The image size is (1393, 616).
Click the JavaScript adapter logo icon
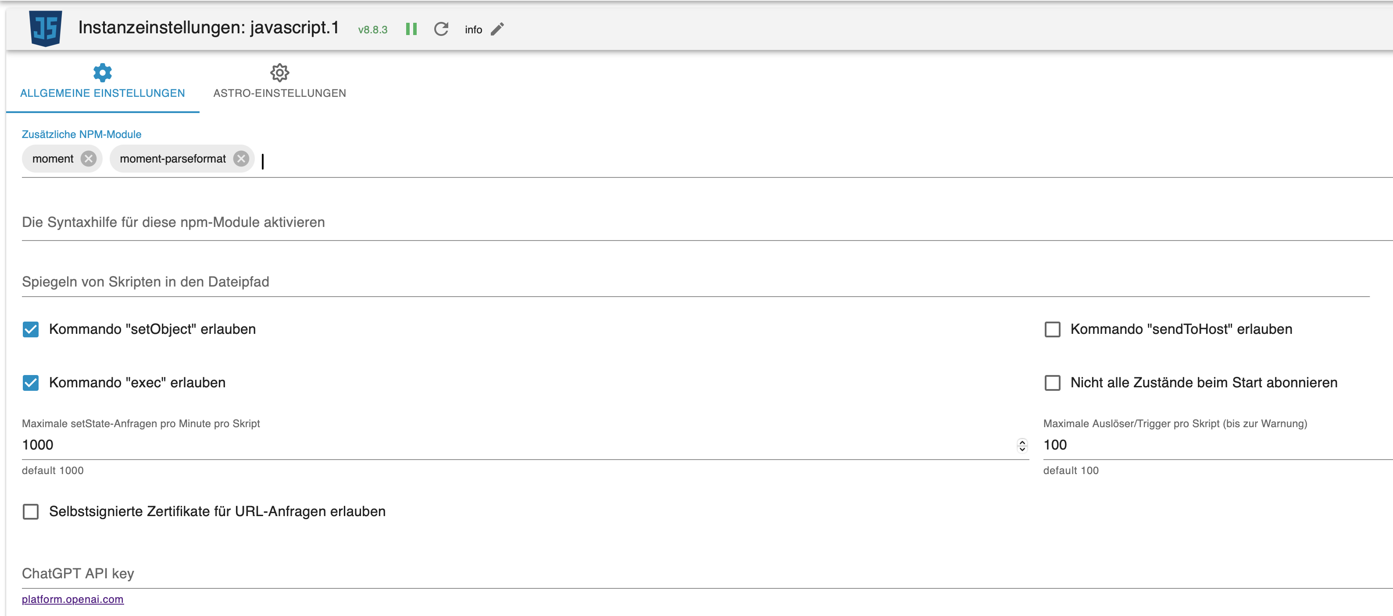46,28
